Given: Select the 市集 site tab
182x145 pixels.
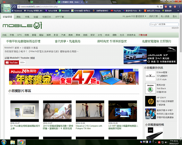Looking at the screenshot, I should pos(27,17).
